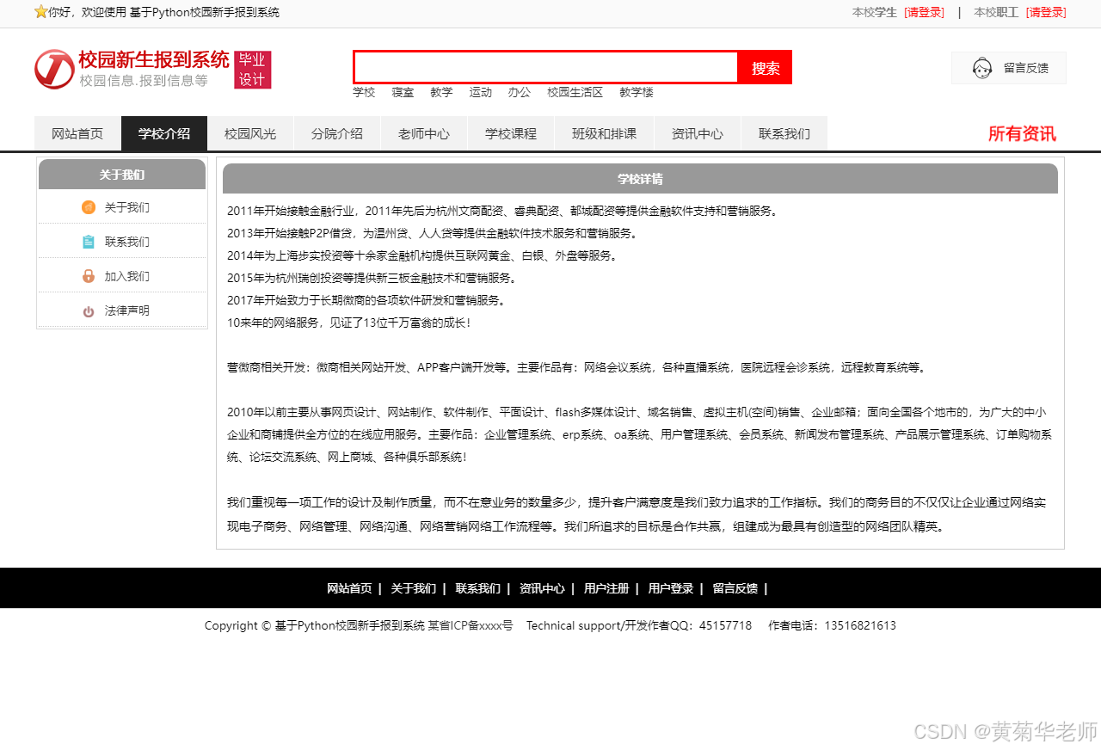Screen dimensions: 1101x750
Task: Open the 所有资讯 link
Action: (1022, 134)
